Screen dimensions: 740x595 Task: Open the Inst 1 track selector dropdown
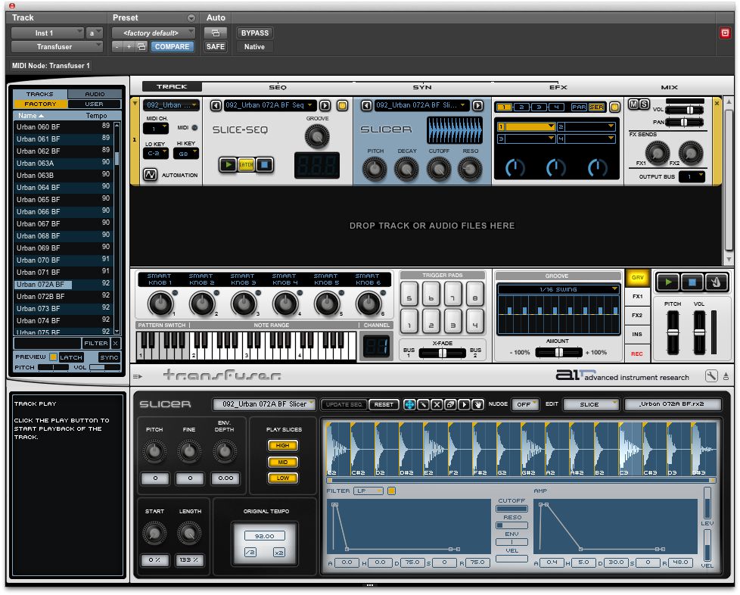point(48,33)
